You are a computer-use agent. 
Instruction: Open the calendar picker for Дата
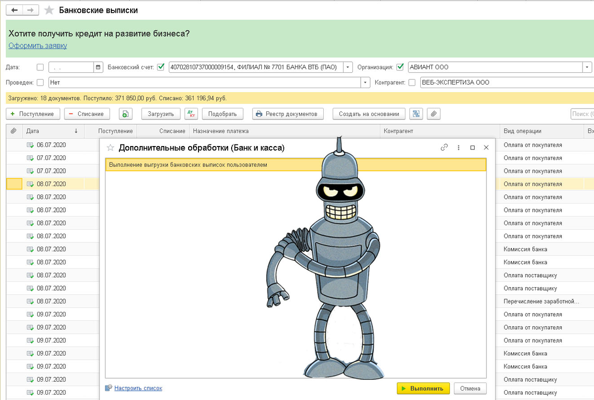(98, 67)
